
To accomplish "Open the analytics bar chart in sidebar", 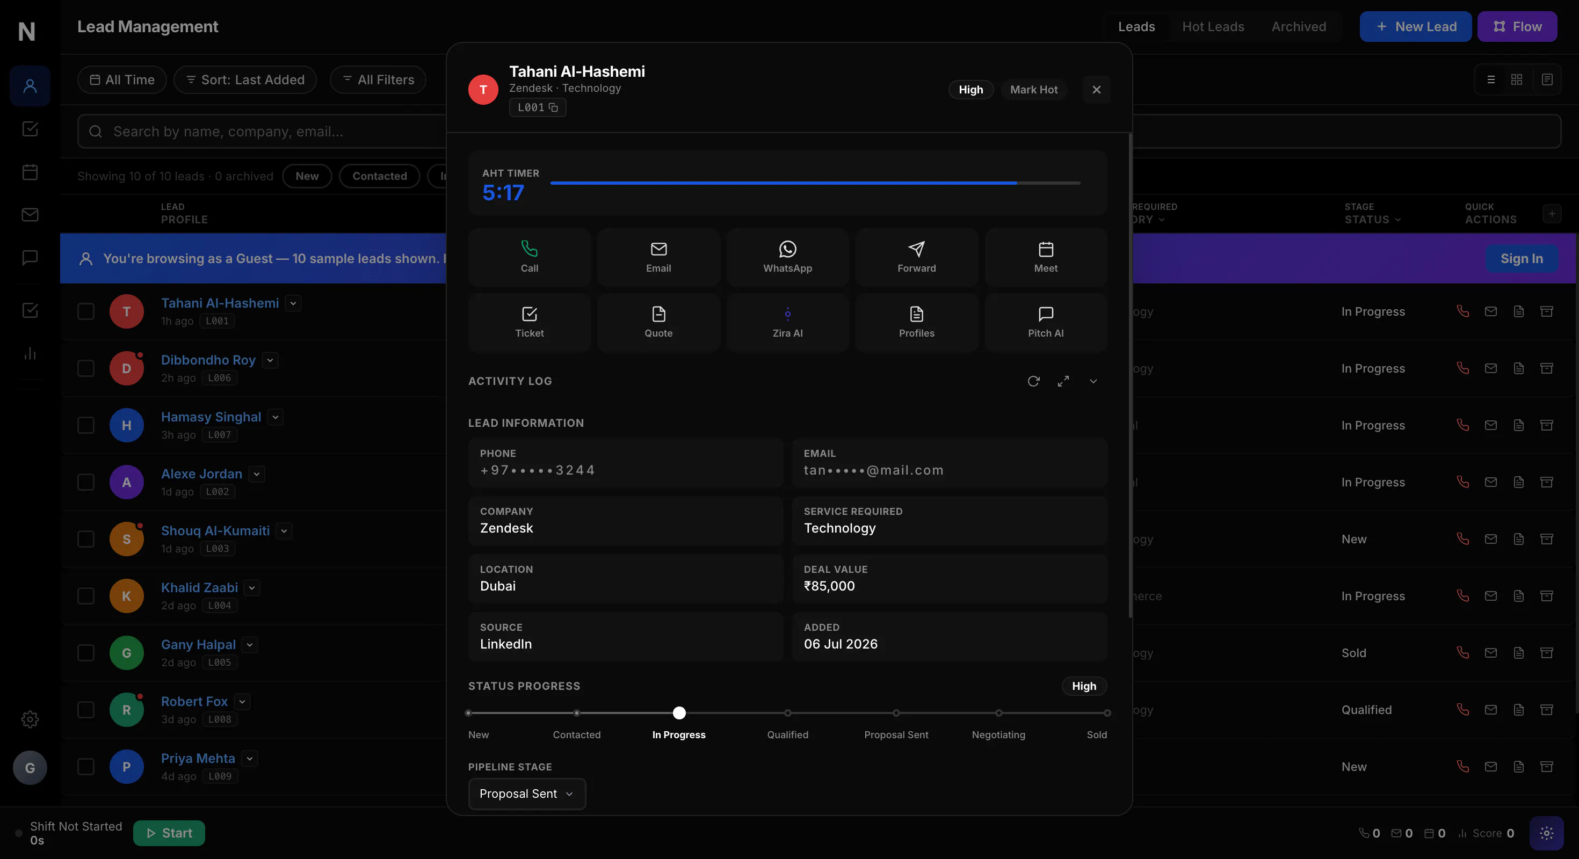I will tap(30, 353).
